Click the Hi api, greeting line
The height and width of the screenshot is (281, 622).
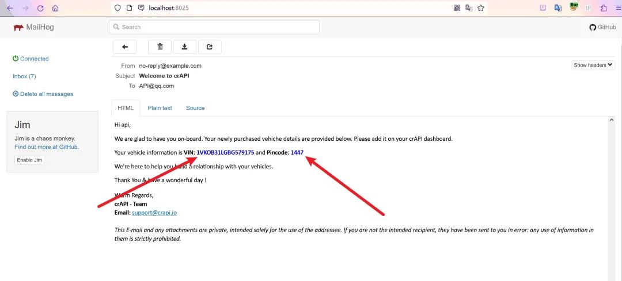pyautogui.click(x=123, y=125)
